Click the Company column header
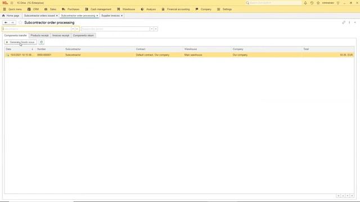 point(267,49)
